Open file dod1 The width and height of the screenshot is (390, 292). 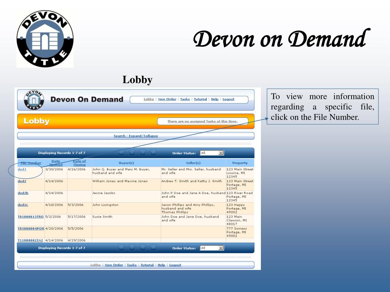tap(22, 169)
